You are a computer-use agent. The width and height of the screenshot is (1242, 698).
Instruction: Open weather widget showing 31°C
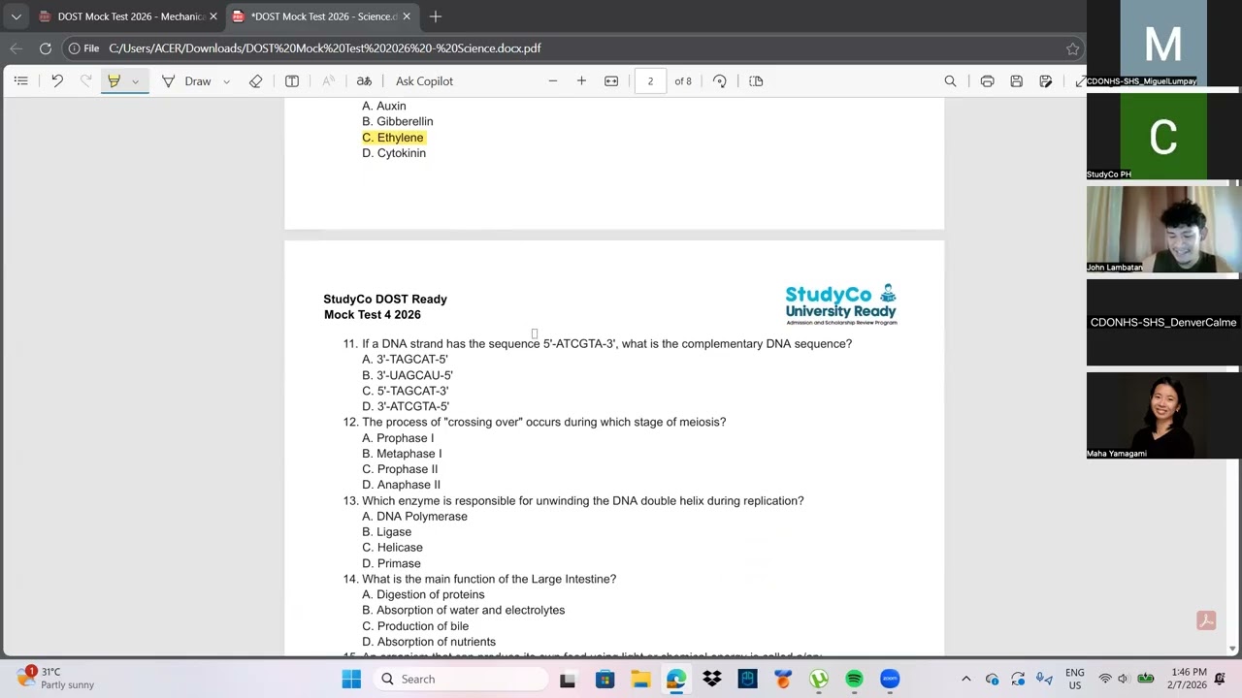pyautogui.click(x=56, y=679)
